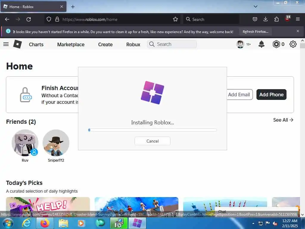Open friend SniperTf2's avatar
Viewport: 305px width, 229px height.
click(x=56, y=143)
